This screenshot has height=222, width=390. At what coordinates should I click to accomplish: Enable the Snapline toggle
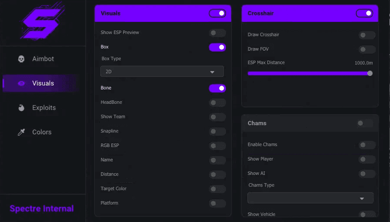click(217, 131)
